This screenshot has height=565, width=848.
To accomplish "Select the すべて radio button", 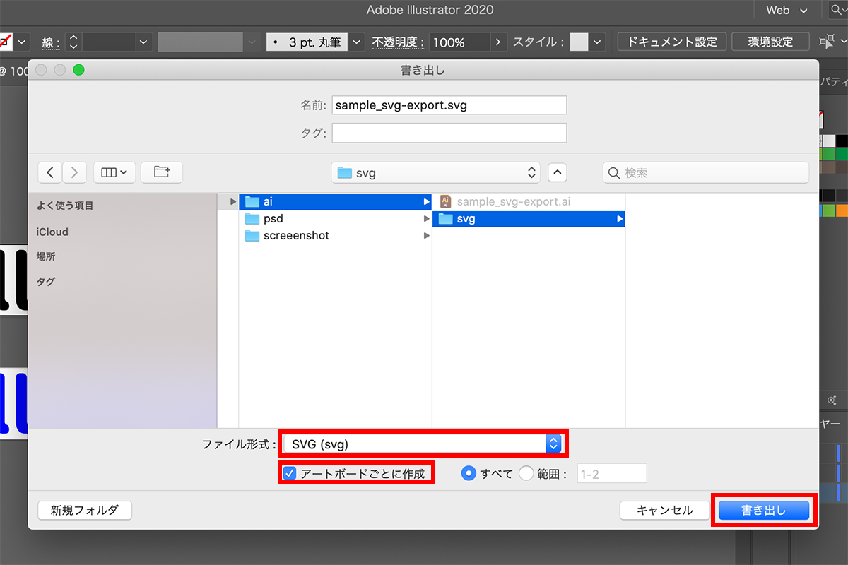I will [468, 473].
